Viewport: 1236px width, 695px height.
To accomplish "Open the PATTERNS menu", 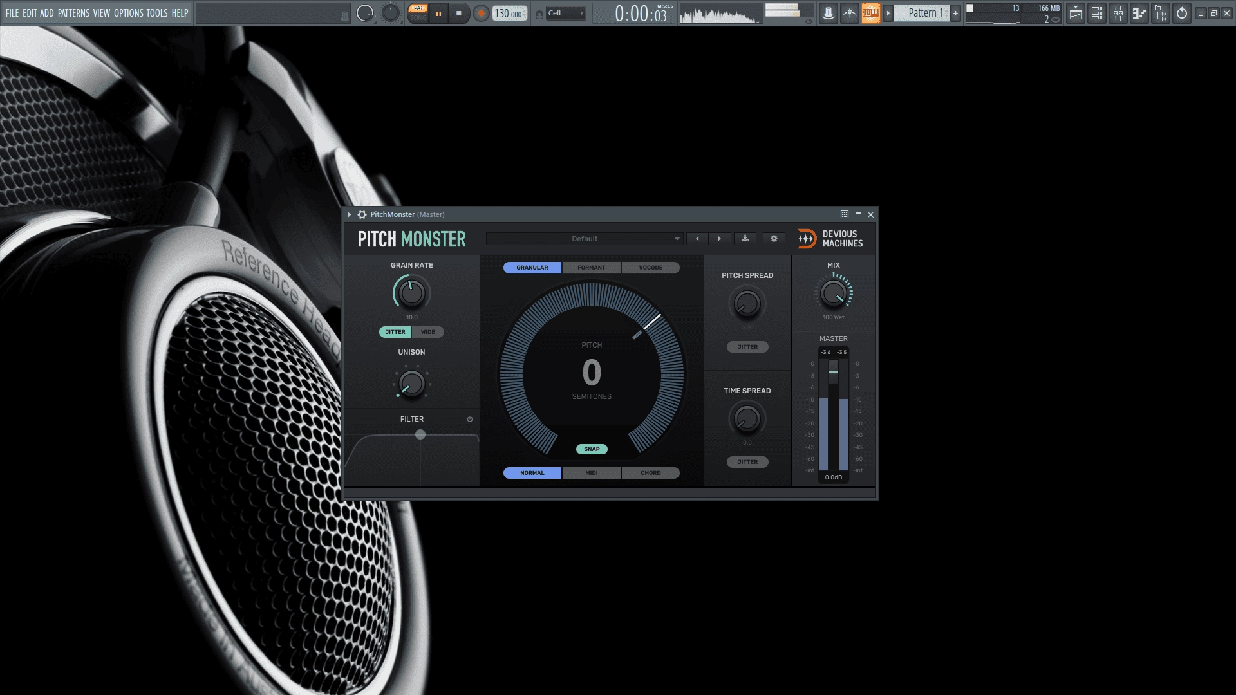I will click(x=73, y=13).
